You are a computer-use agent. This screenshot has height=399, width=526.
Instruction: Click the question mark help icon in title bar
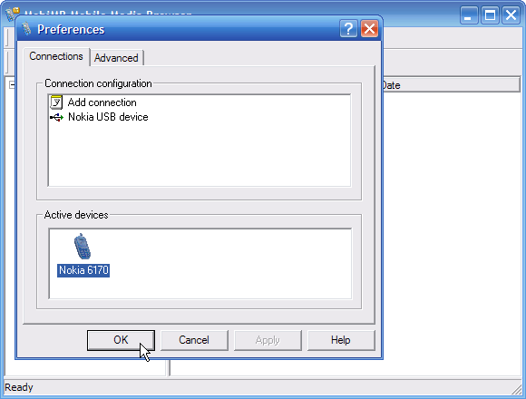348,29
